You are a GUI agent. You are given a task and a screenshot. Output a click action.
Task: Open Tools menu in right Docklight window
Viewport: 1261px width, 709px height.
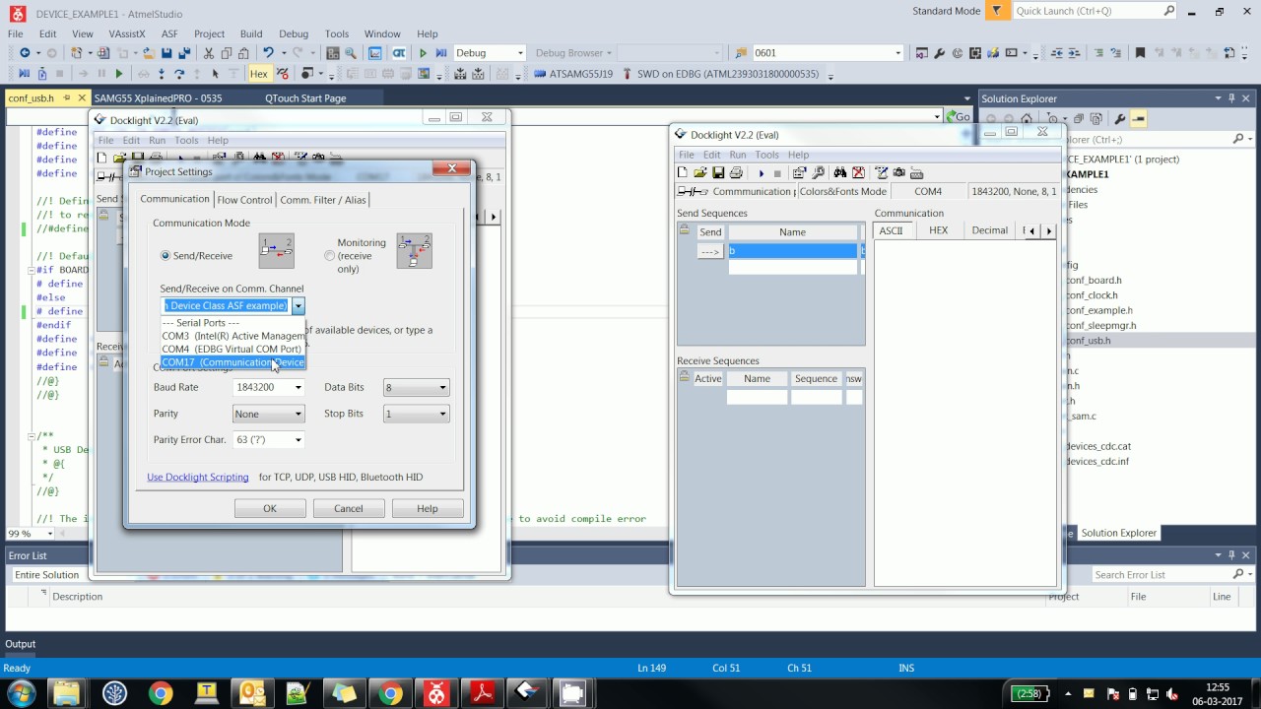click(766, 155)
